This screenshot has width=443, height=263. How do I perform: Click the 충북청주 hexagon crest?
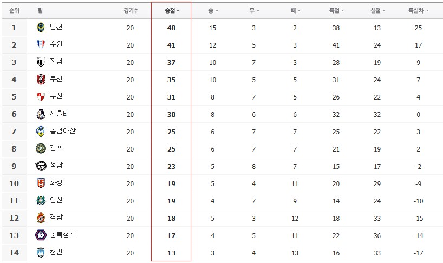point(41,235)
